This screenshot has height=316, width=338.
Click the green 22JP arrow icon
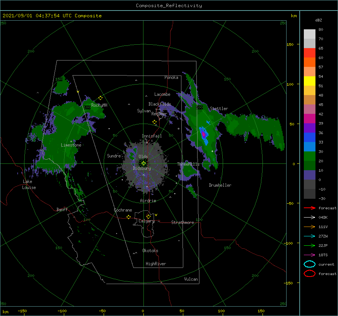(309, 245)
